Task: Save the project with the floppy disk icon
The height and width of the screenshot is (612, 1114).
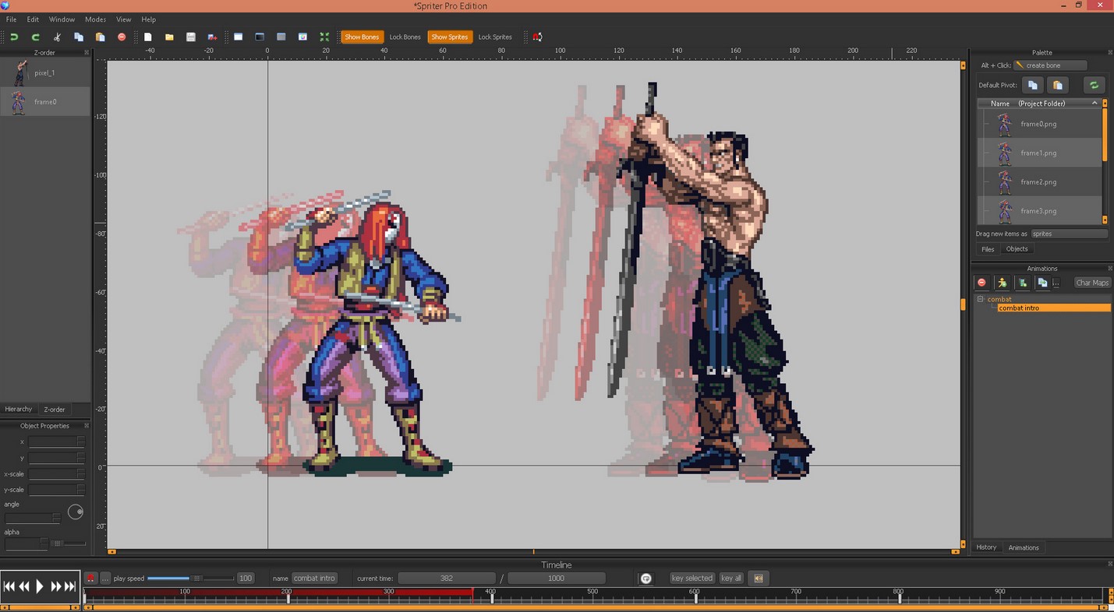Action: click(190, 37)
